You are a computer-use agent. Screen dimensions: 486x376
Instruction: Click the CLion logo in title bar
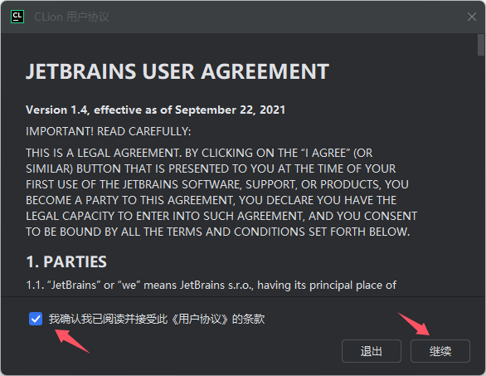pyautogui.click(x=17, y=17)
